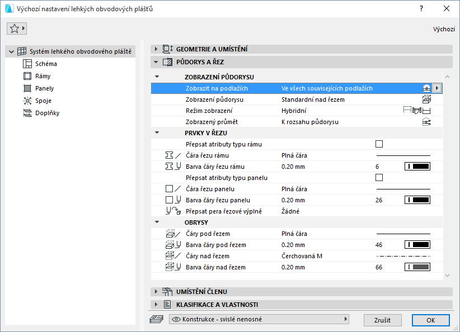Viewport: 460px width, 332px height.
Task: Expand the Umístění členu panel
Action: coord(156,292)
